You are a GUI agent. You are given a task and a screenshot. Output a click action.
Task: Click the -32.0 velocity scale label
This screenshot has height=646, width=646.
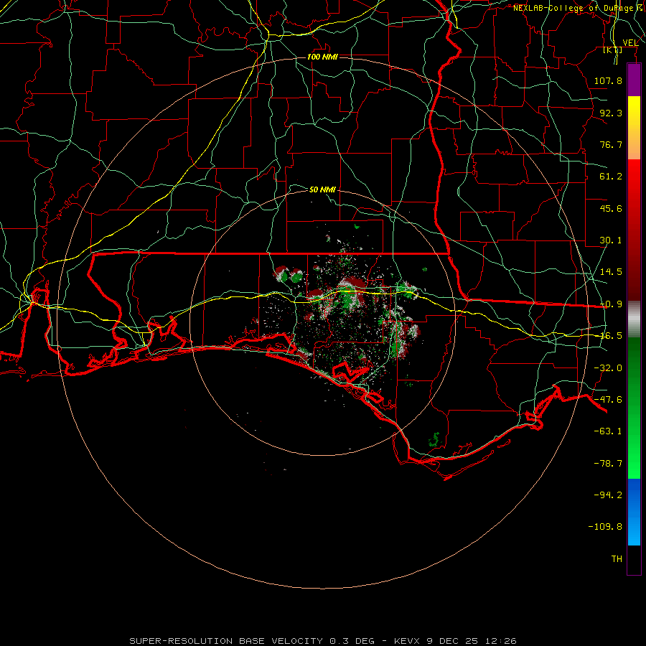[608, 368]
